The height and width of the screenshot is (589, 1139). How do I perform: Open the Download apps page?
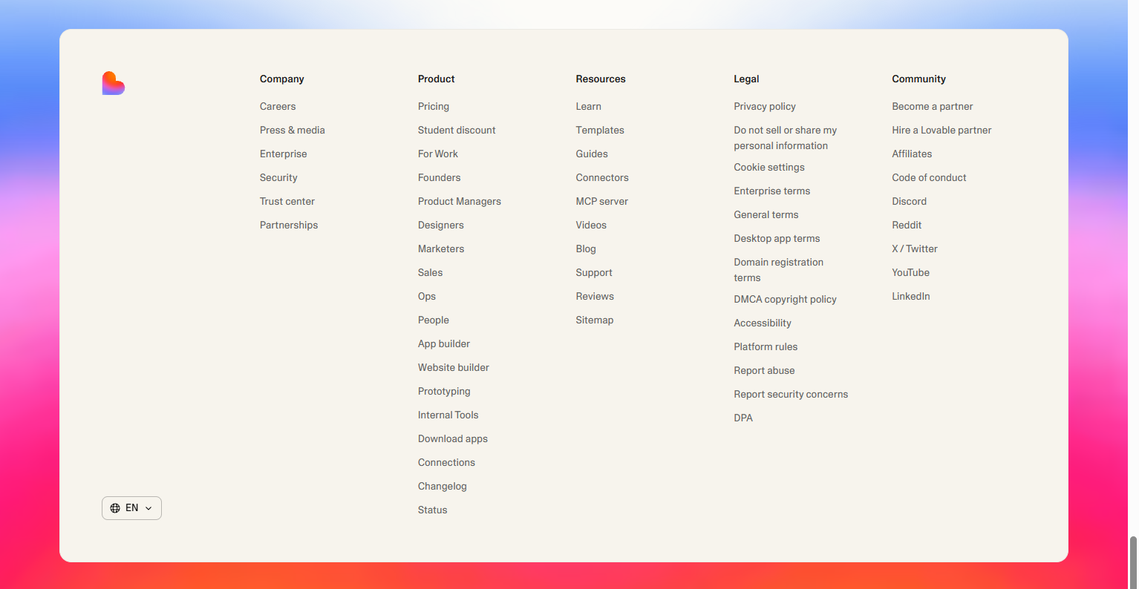453,439
